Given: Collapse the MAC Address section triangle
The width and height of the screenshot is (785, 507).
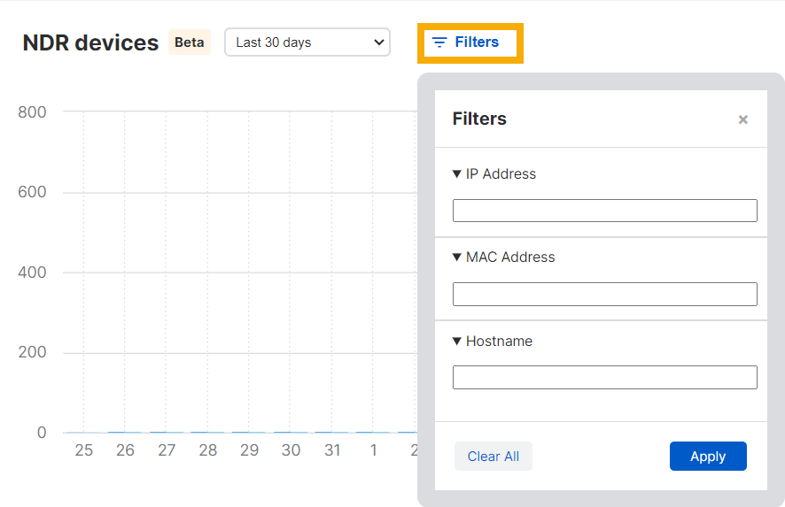Looking at the screenshot, I should click(x=457, y=257).
